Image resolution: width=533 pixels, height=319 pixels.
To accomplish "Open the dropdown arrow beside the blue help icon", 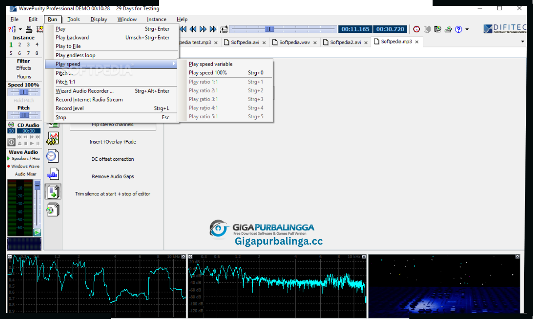I will click(467, 30).
